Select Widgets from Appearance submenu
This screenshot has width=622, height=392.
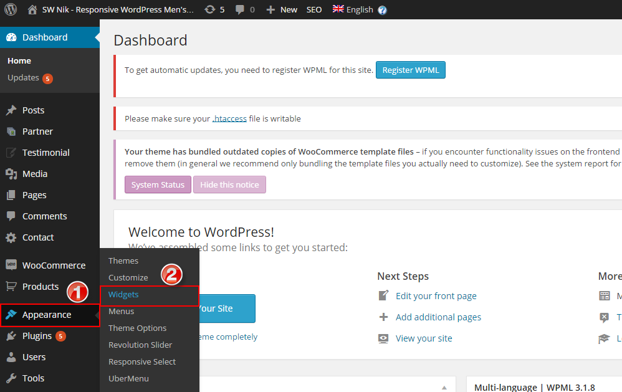click(x=123, y=294)
